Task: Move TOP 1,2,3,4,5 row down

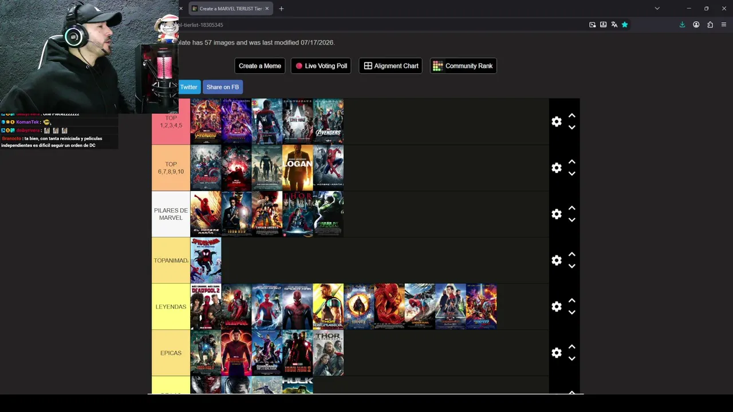Action: 572,127
